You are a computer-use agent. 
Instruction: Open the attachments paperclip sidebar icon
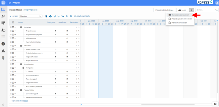tap(3, 58)
